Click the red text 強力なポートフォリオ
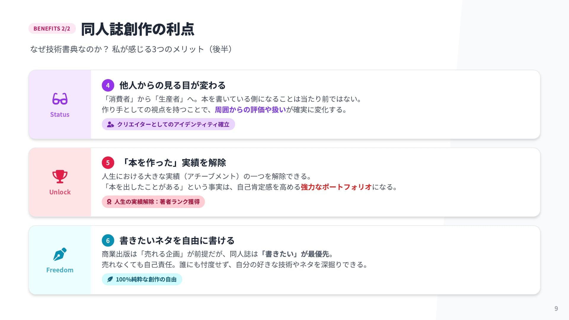Image resolution: width=569 pixels, height=320 pixels. click(x=336, y=187)
